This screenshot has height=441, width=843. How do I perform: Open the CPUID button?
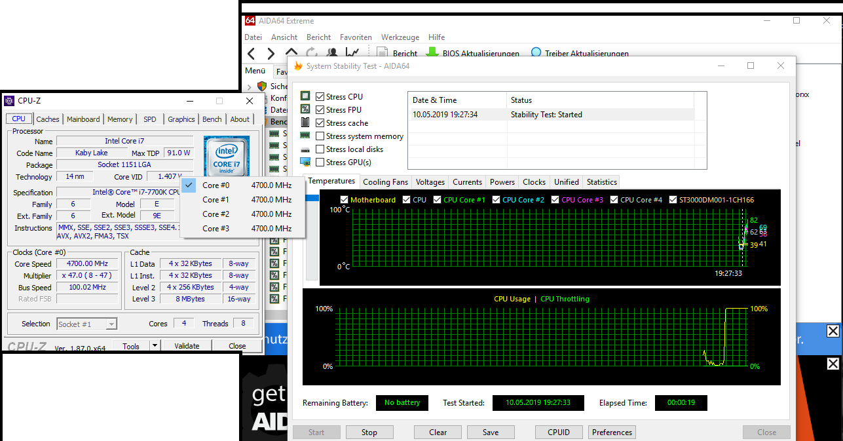coord(559,432)
